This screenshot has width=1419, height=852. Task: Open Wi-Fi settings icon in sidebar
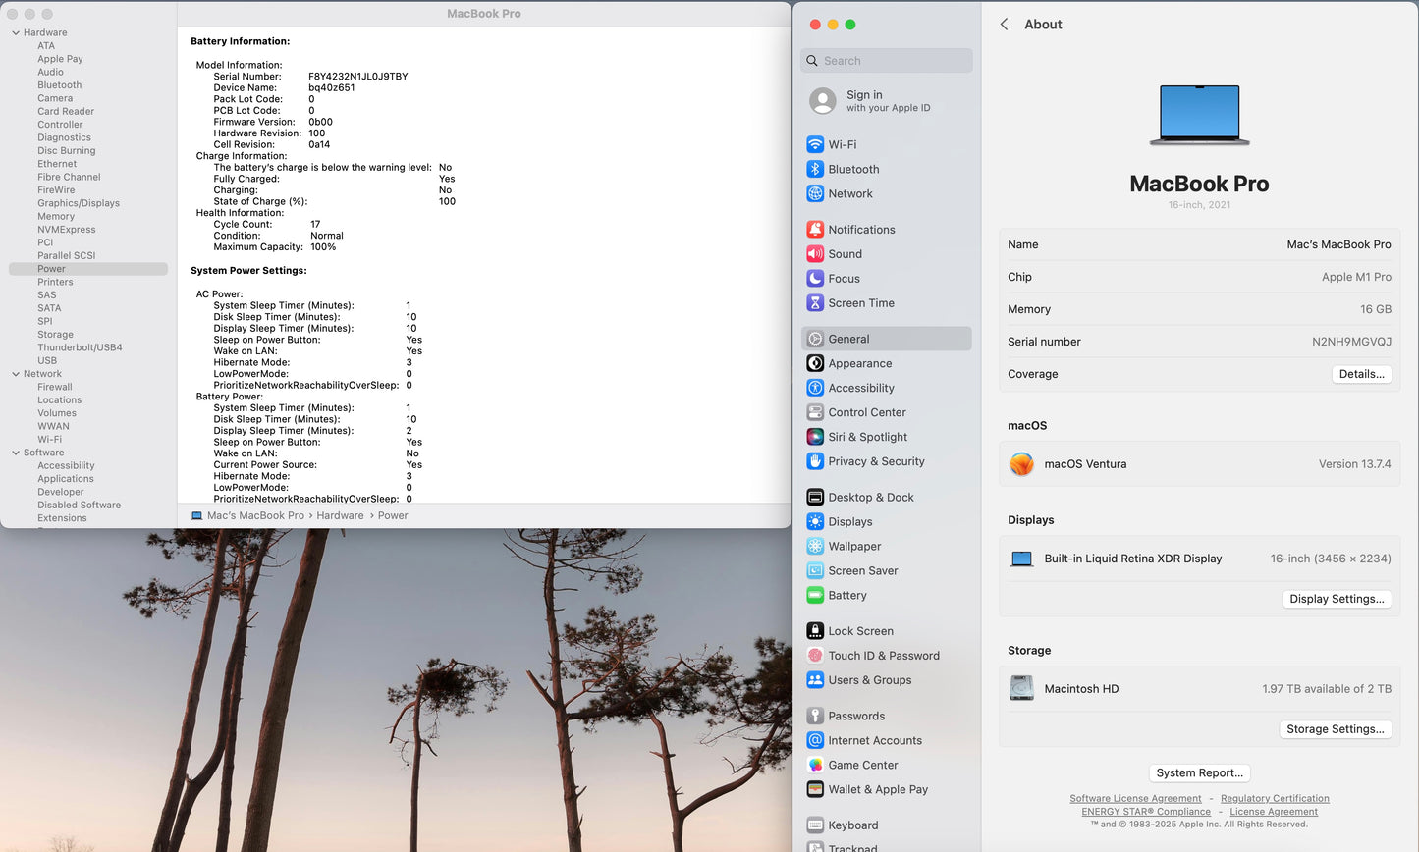pos(815,144)
